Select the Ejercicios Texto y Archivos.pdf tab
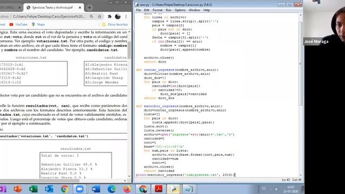This screenshot has height=194, width=345. [52, 8]
